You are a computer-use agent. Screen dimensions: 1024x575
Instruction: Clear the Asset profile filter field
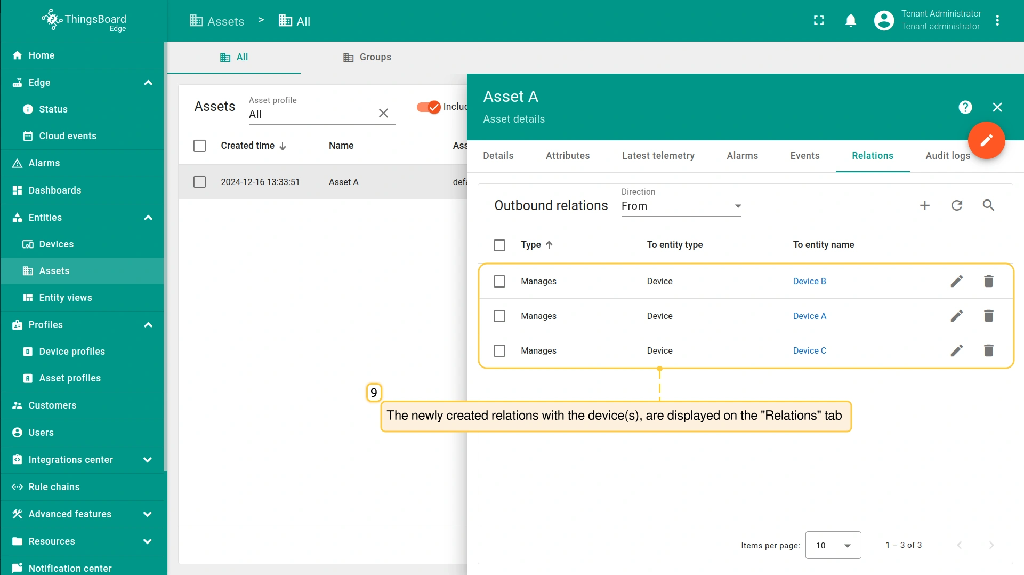383,113
